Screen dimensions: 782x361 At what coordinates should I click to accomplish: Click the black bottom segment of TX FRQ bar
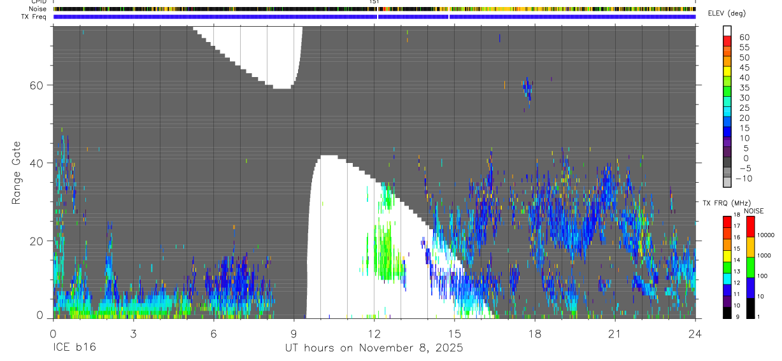click(x=728, y=313)
